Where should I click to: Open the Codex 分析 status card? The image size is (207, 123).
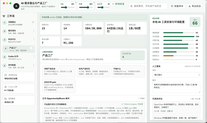tap(19, 89)
